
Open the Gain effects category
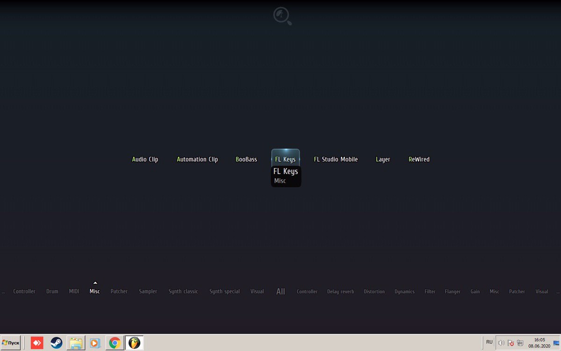tap(475, 291)
